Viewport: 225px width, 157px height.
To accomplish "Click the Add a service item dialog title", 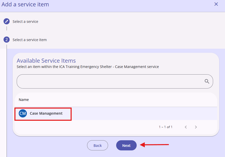I will pos(25,5).
